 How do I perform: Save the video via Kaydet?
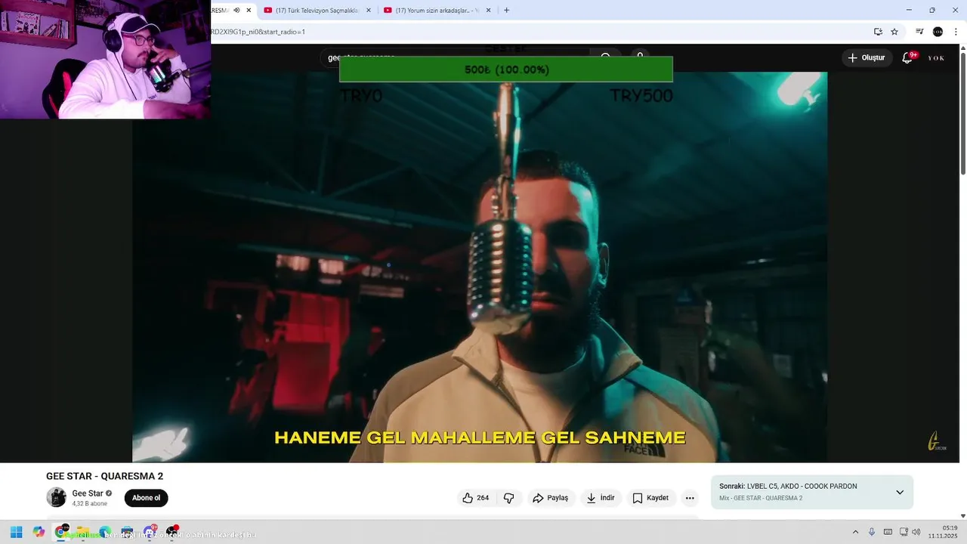coord(650,498)
